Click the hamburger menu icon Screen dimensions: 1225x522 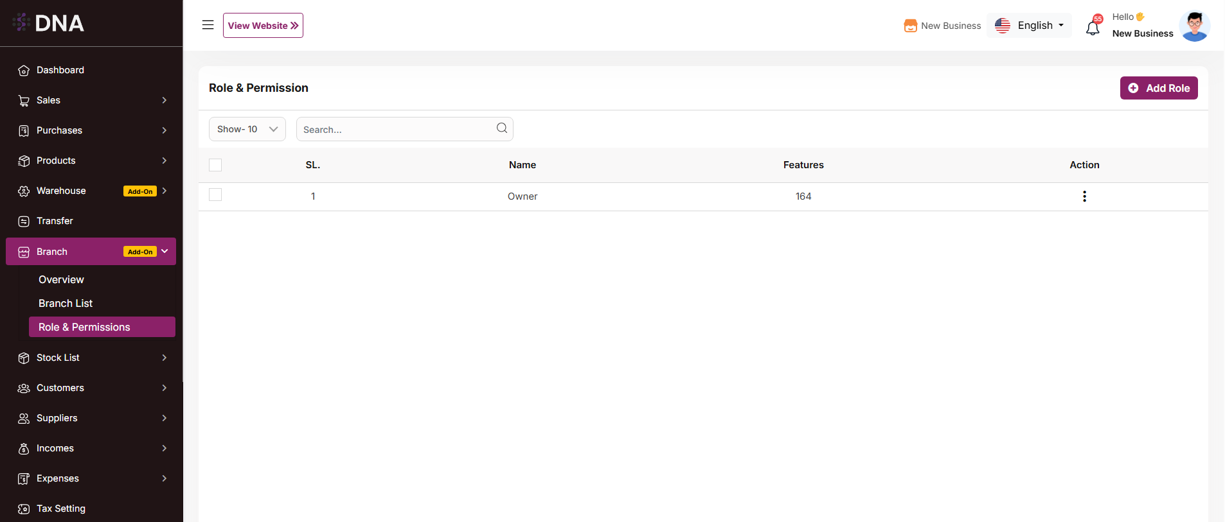point(208,25)
